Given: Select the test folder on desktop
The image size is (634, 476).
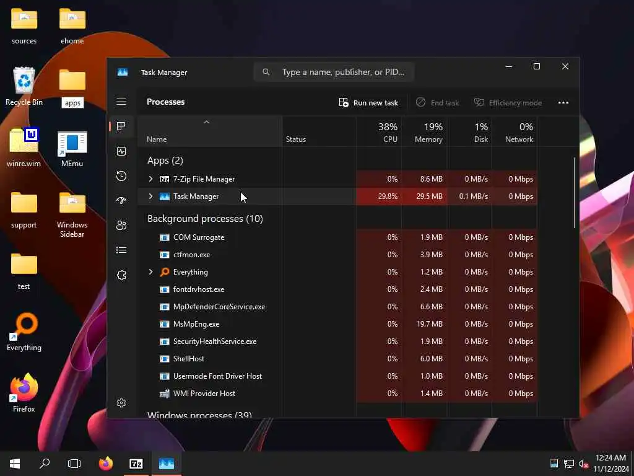Looking at the screenshot, I should (24, 271).
